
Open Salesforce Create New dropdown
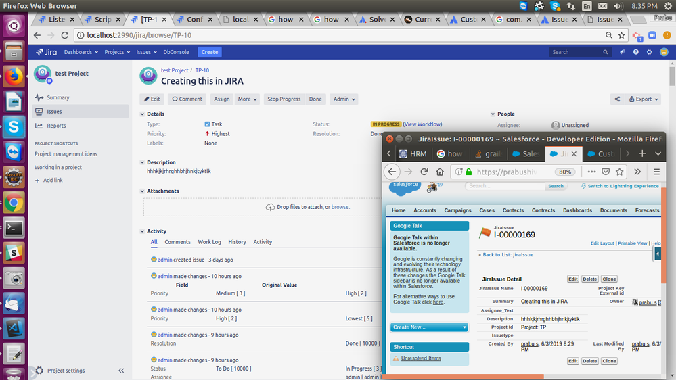(430, 327)
